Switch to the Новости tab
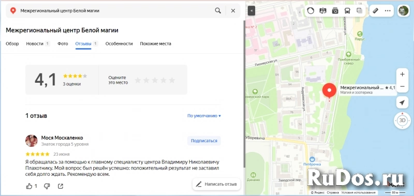 [38, 44]
